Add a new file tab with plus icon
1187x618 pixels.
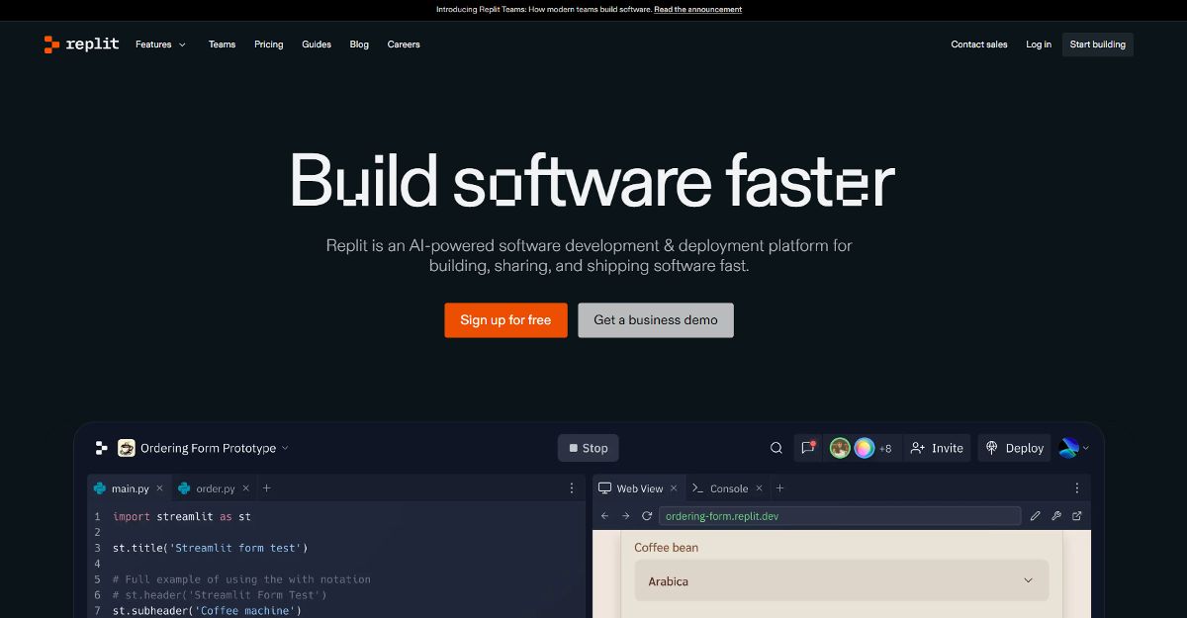coord(266,488)
